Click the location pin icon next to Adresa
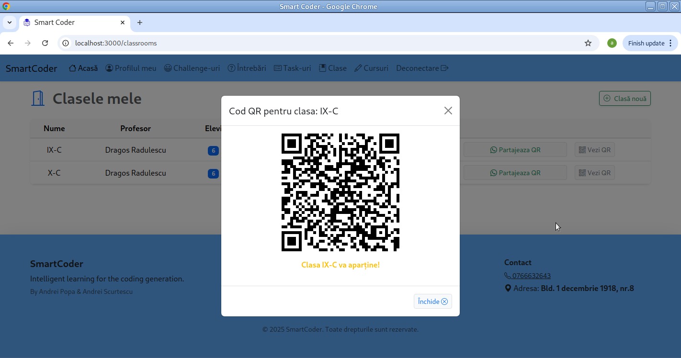This screenshot has height=358, width=681. pyautogui.click(x=508, y=288)
